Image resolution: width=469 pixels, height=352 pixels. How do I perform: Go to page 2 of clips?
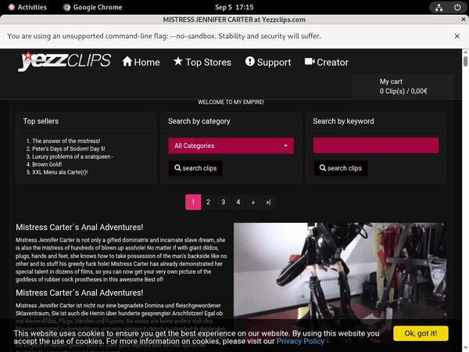(208, 202)
